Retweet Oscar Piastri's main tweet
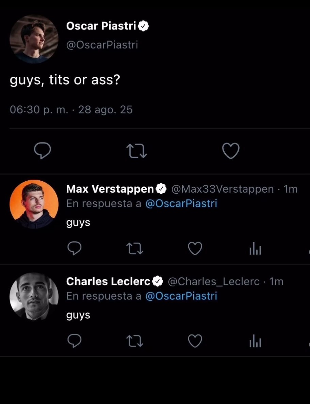Screen dimensions: 310x404 click(x=136, y=151)
